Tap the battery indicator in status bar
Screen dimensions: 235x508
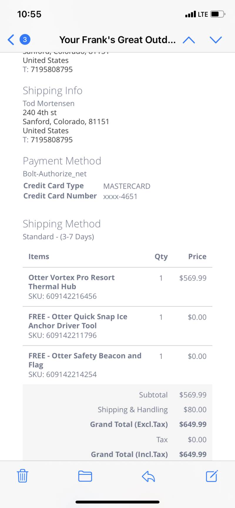[x=218, y=14]
